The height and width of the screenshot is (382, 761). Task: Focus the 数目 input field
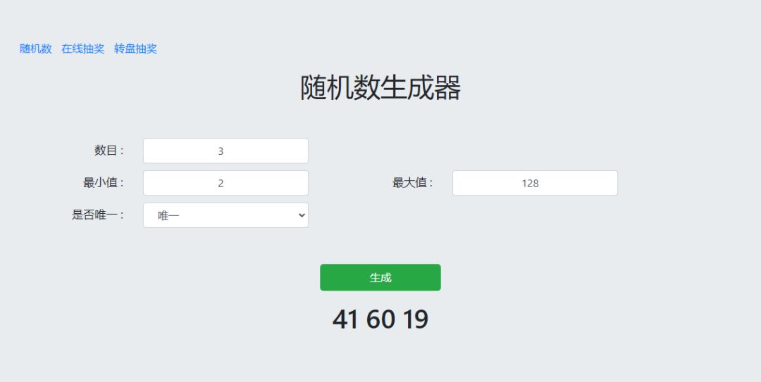(x=225, y=151)
